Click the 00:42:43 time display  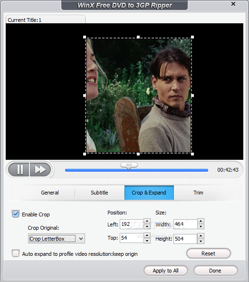[x=228, y=170]
